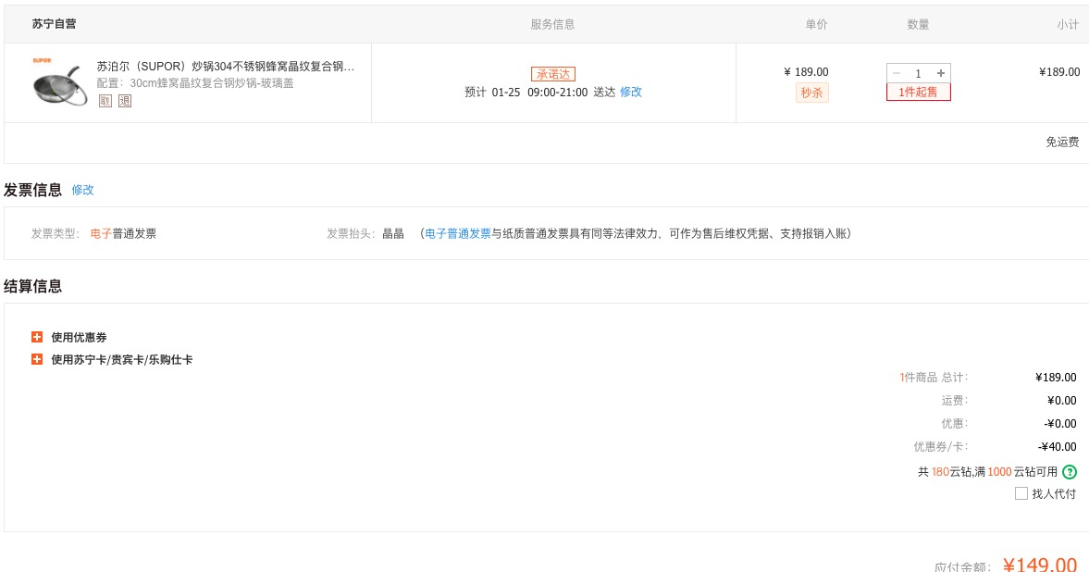1089x572 pixels.
Task: Click the 联 service badge icon
Action: pos(105,101)
